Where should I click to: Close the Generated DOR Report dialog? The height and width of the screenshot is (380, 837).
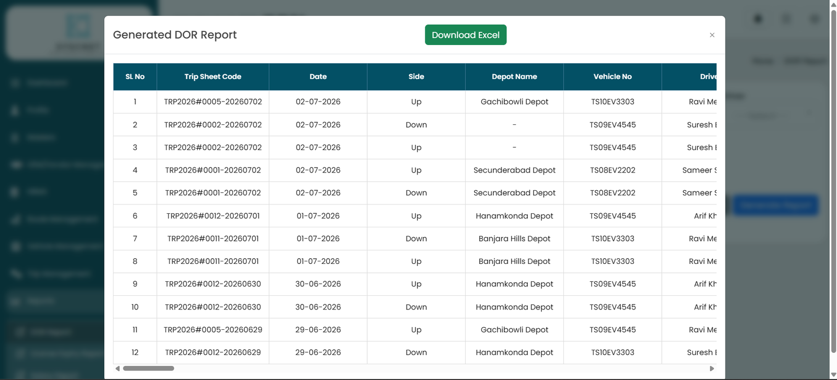coord(712,35)
